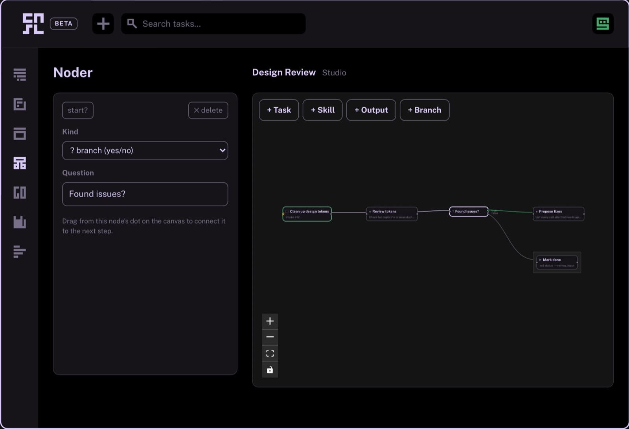Select the Found issues? branch node
Screen dimensions: 629x429
point(469,211)
